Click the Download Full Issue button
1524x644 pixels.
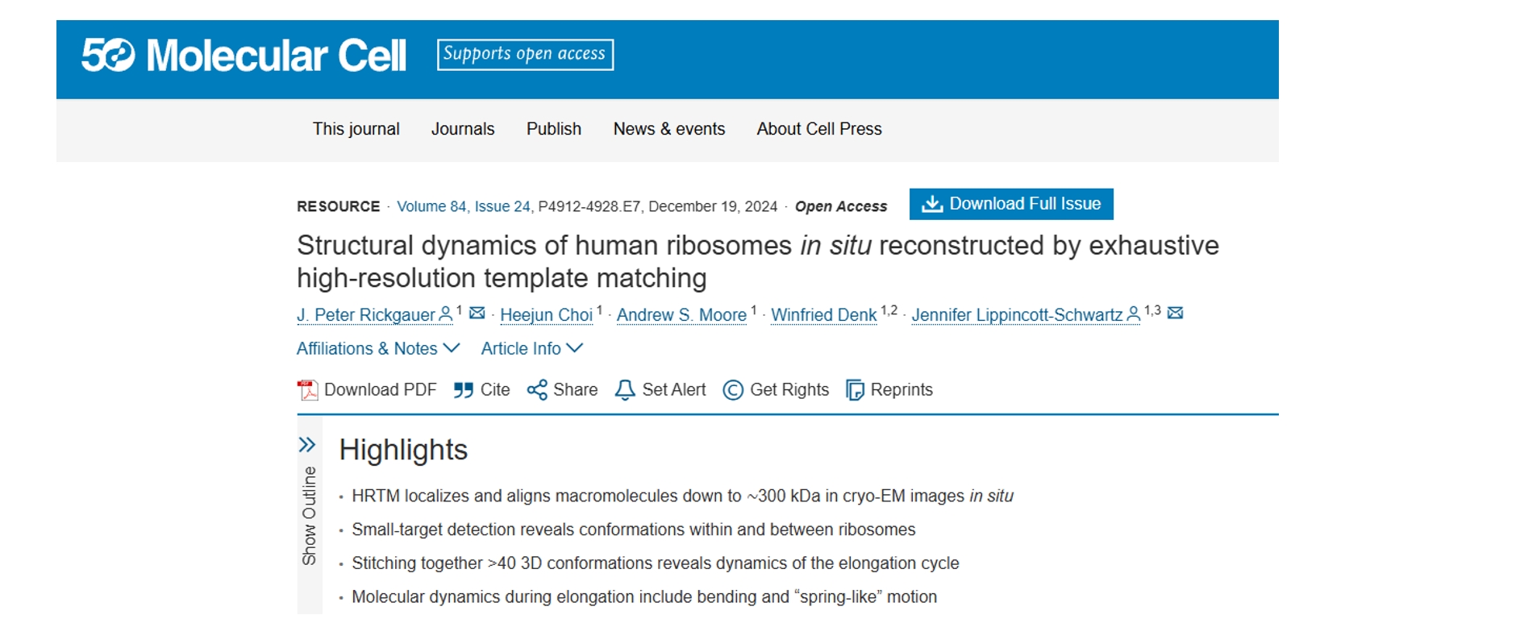point(1011,204)
